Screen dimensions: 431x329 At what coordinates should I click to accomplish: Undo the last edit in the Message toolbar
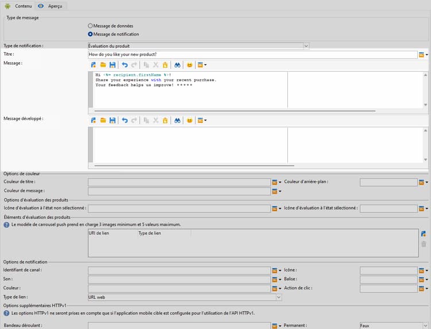[x=125, y=65]
